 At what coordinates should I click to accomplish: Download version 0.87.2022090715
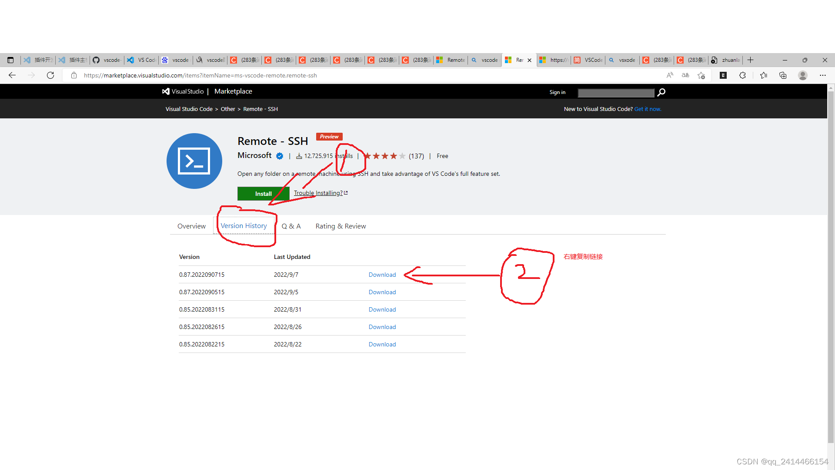pyautogui.click(x=382, y=275)
